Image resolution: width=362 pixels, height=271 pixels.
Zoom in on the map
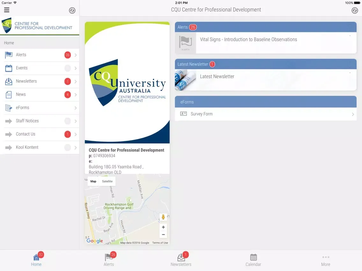[x=163, y=227]
